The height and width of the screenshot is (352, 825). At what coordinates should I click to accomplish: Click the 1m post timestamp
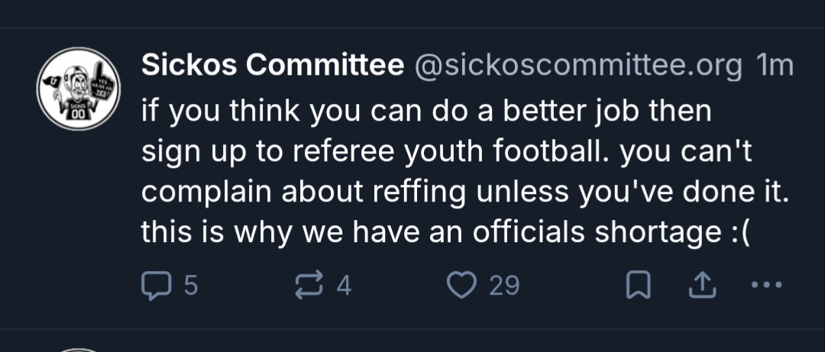[x=774, y=67]
